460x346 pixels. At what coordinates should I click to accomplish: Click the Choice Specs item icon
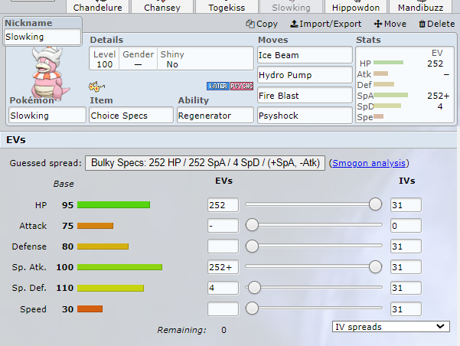93,86
